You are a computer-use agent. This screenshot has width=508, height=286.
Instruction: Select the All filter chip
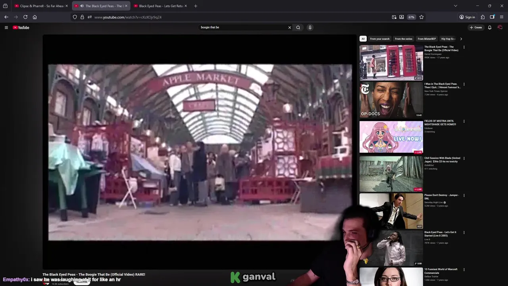tap(363, 39)
